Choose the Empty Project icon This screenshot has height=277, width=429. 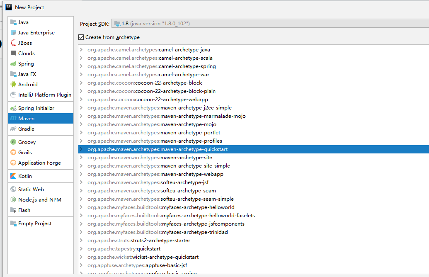click(13, 224)
